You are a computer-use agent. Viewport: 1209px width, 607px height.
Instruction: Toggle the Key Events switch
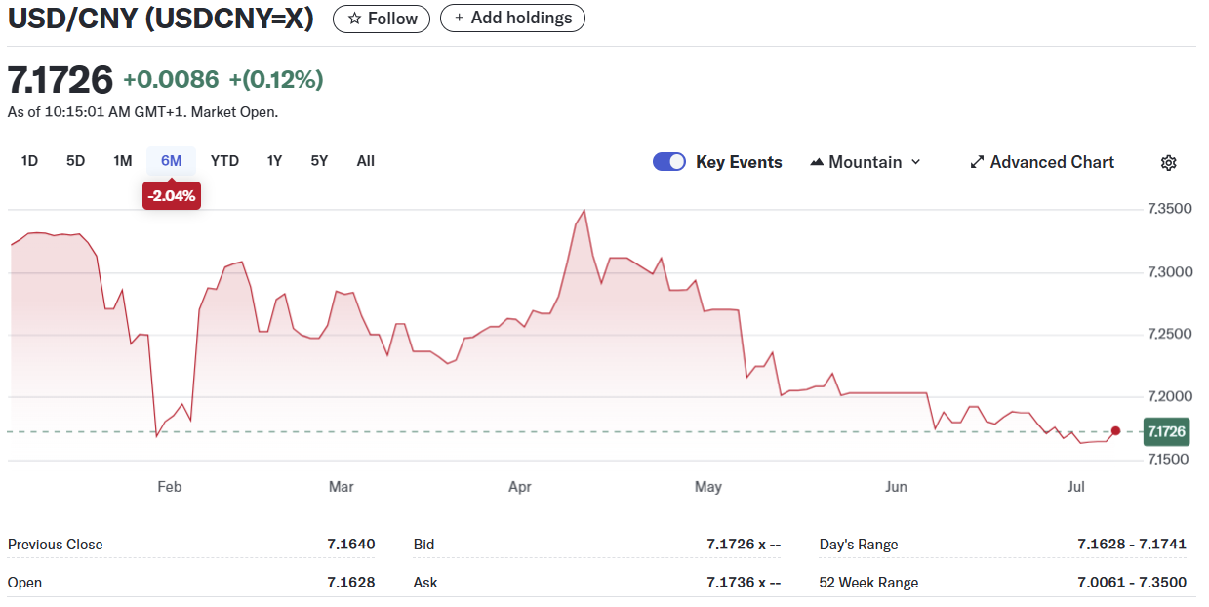tap(669, 162)
